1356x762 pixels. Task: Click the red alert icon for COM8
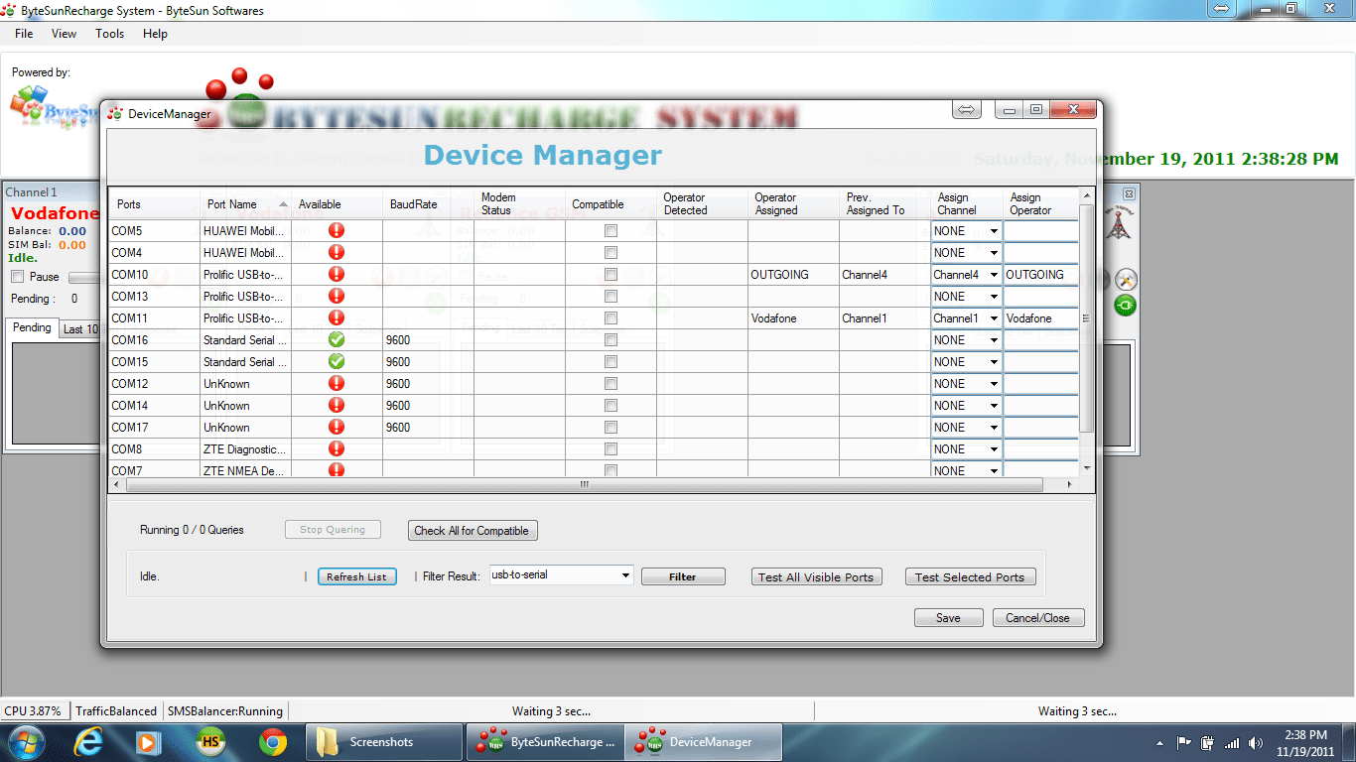tap(337, 448)
